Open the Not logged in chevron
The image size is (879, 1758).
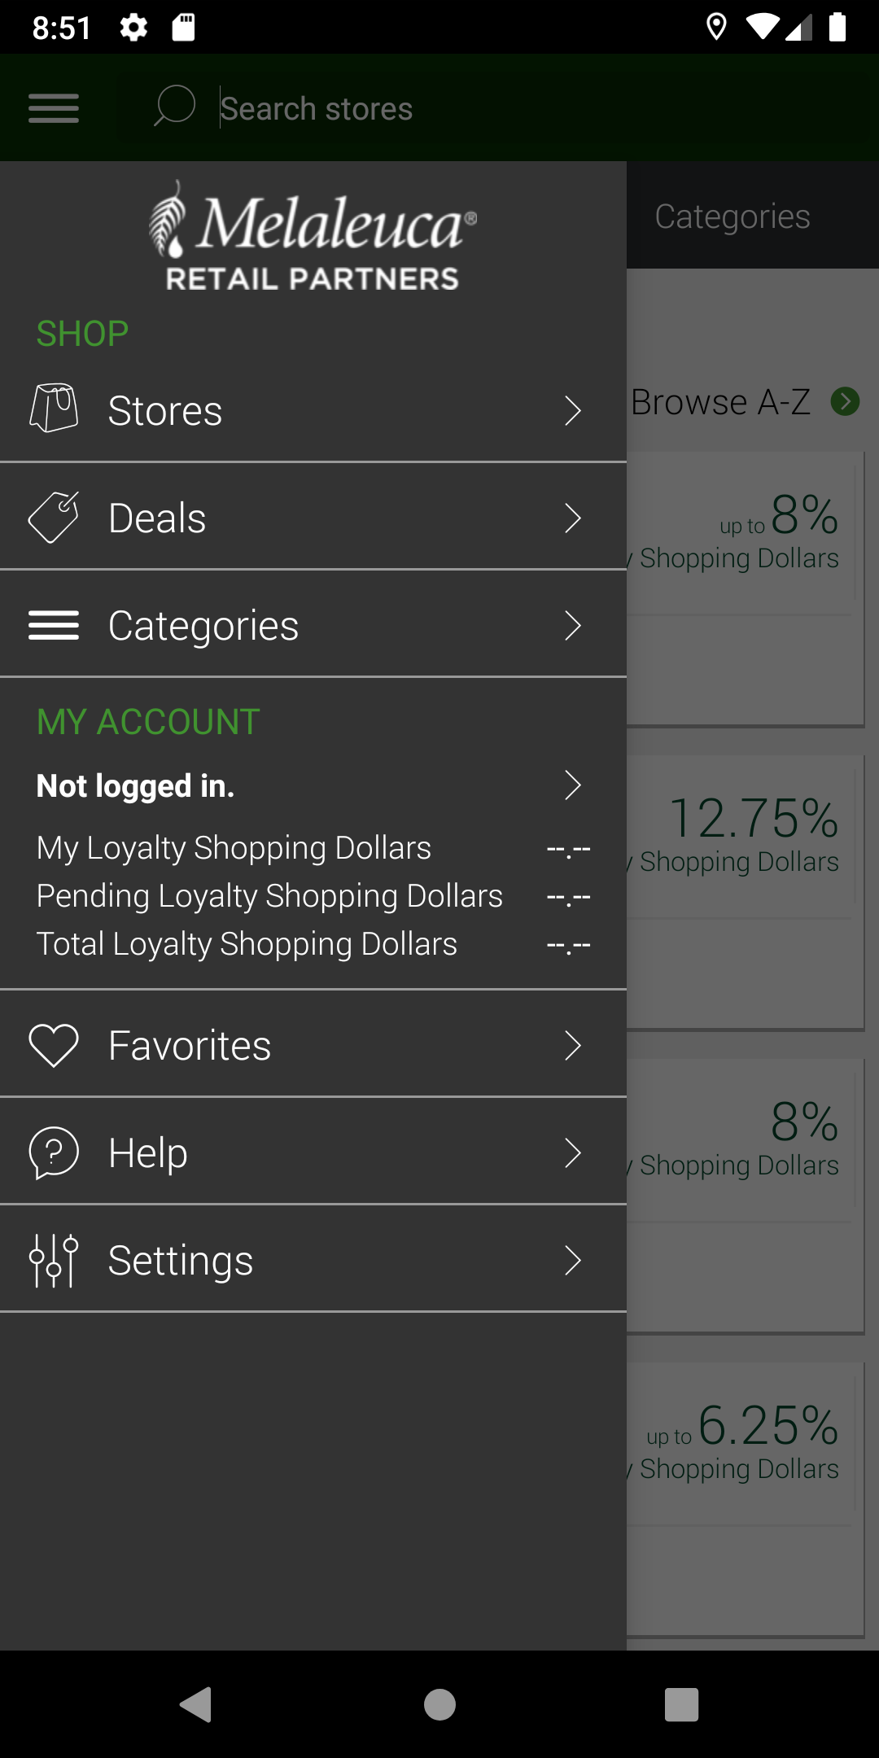[x=573, y=785]
